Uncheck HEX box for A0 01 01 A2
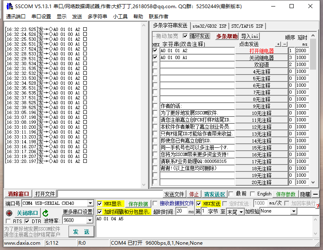Screen dimensions: 323x250 (x=155, y=50)
